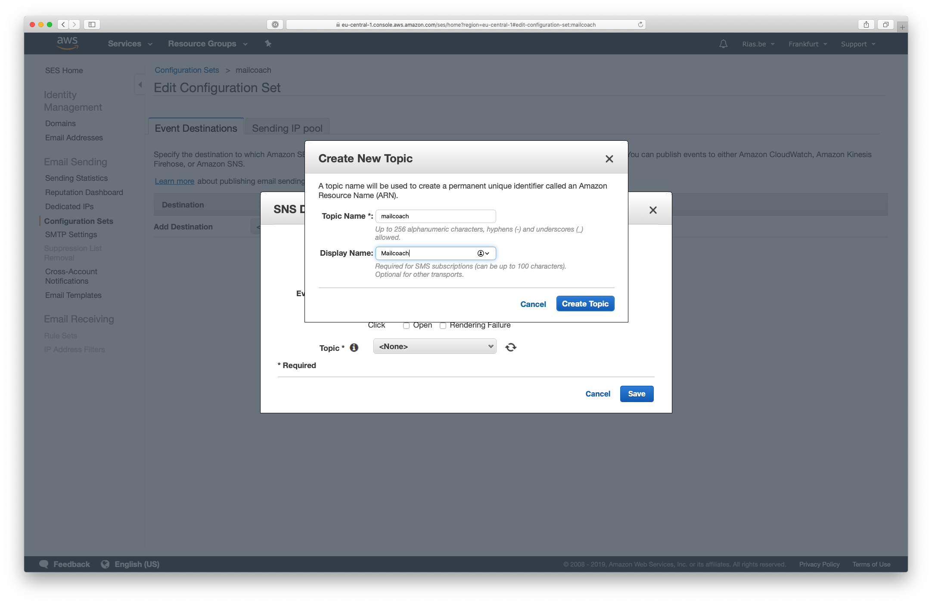Switch to the Event Destinations tab

pyautogui.click(x=195, y=128)
